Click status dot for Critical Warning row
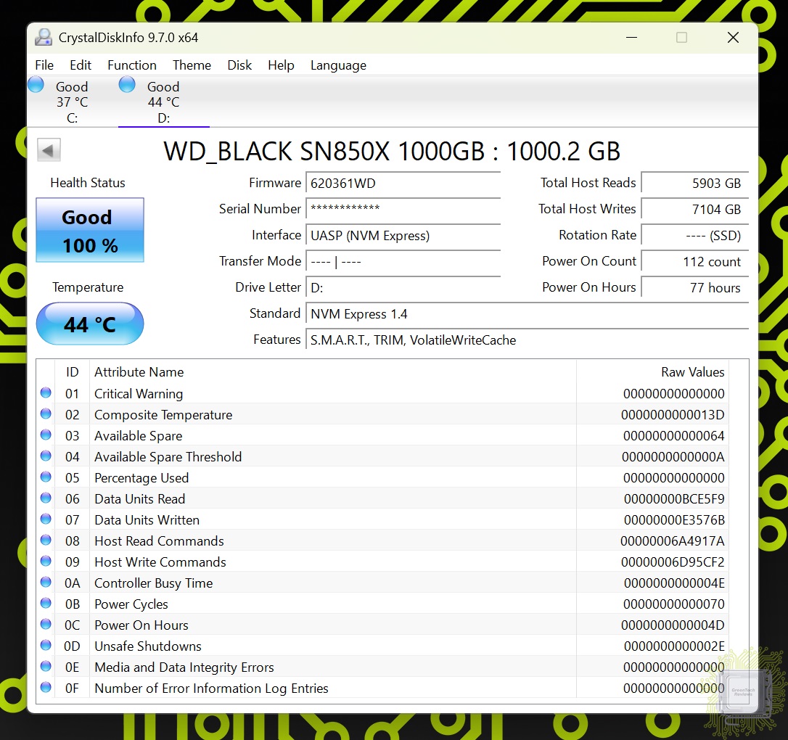The image size is (788, 740). coord(46,393)
